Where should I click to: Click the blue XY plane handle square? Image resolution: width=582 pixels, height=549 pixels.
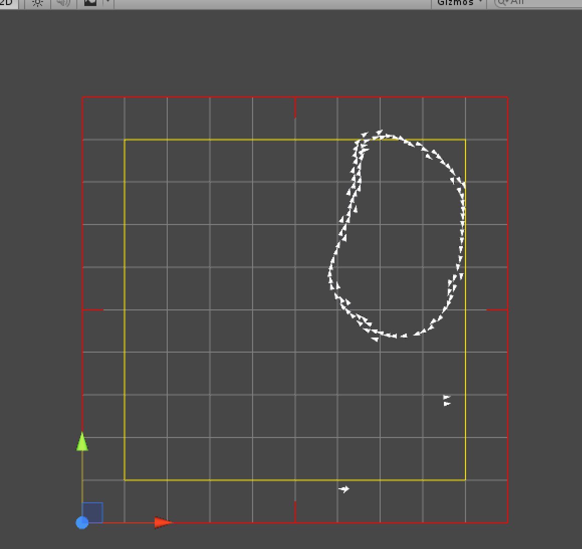tap(92, 513)
